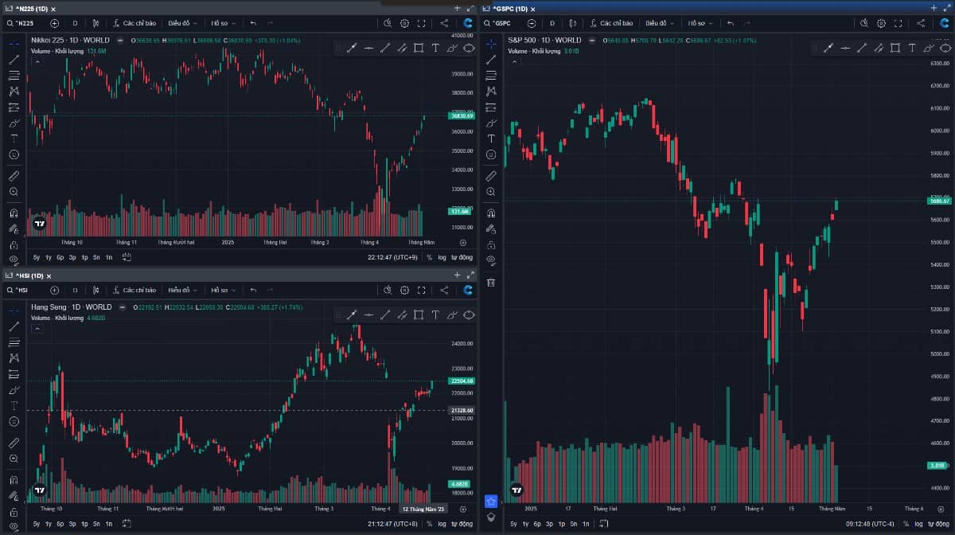The height and width of the screenshot is (535, 955).
Task: Click the 5686.67 price label on S&P scale
Action: 939,201
